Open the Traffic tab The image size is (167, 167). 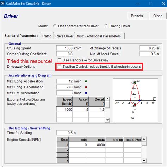[x=47, y=36]
